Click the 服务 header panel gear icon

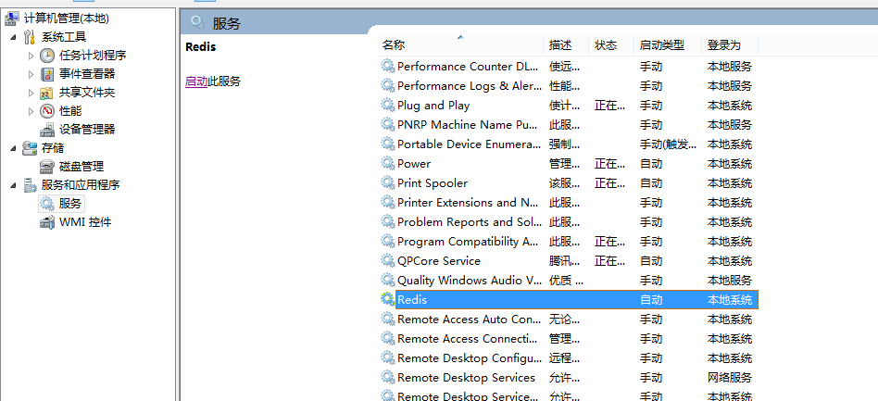point(197,22)
